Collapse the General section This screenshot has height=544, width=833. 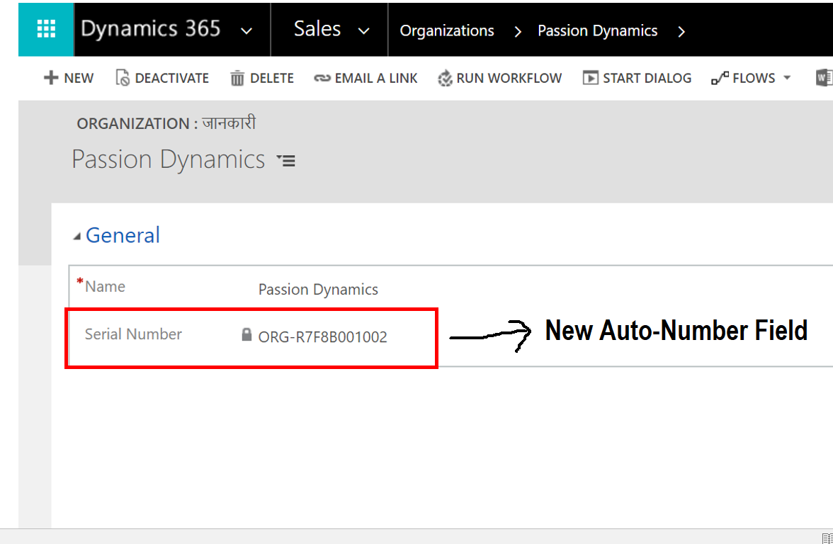click(77, 237)
